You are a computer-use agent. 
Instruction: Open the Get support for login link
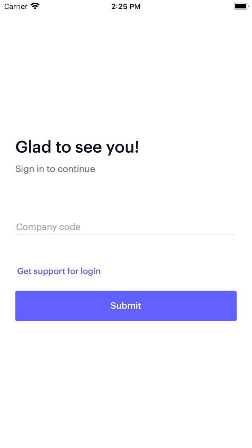click(59, 271)
